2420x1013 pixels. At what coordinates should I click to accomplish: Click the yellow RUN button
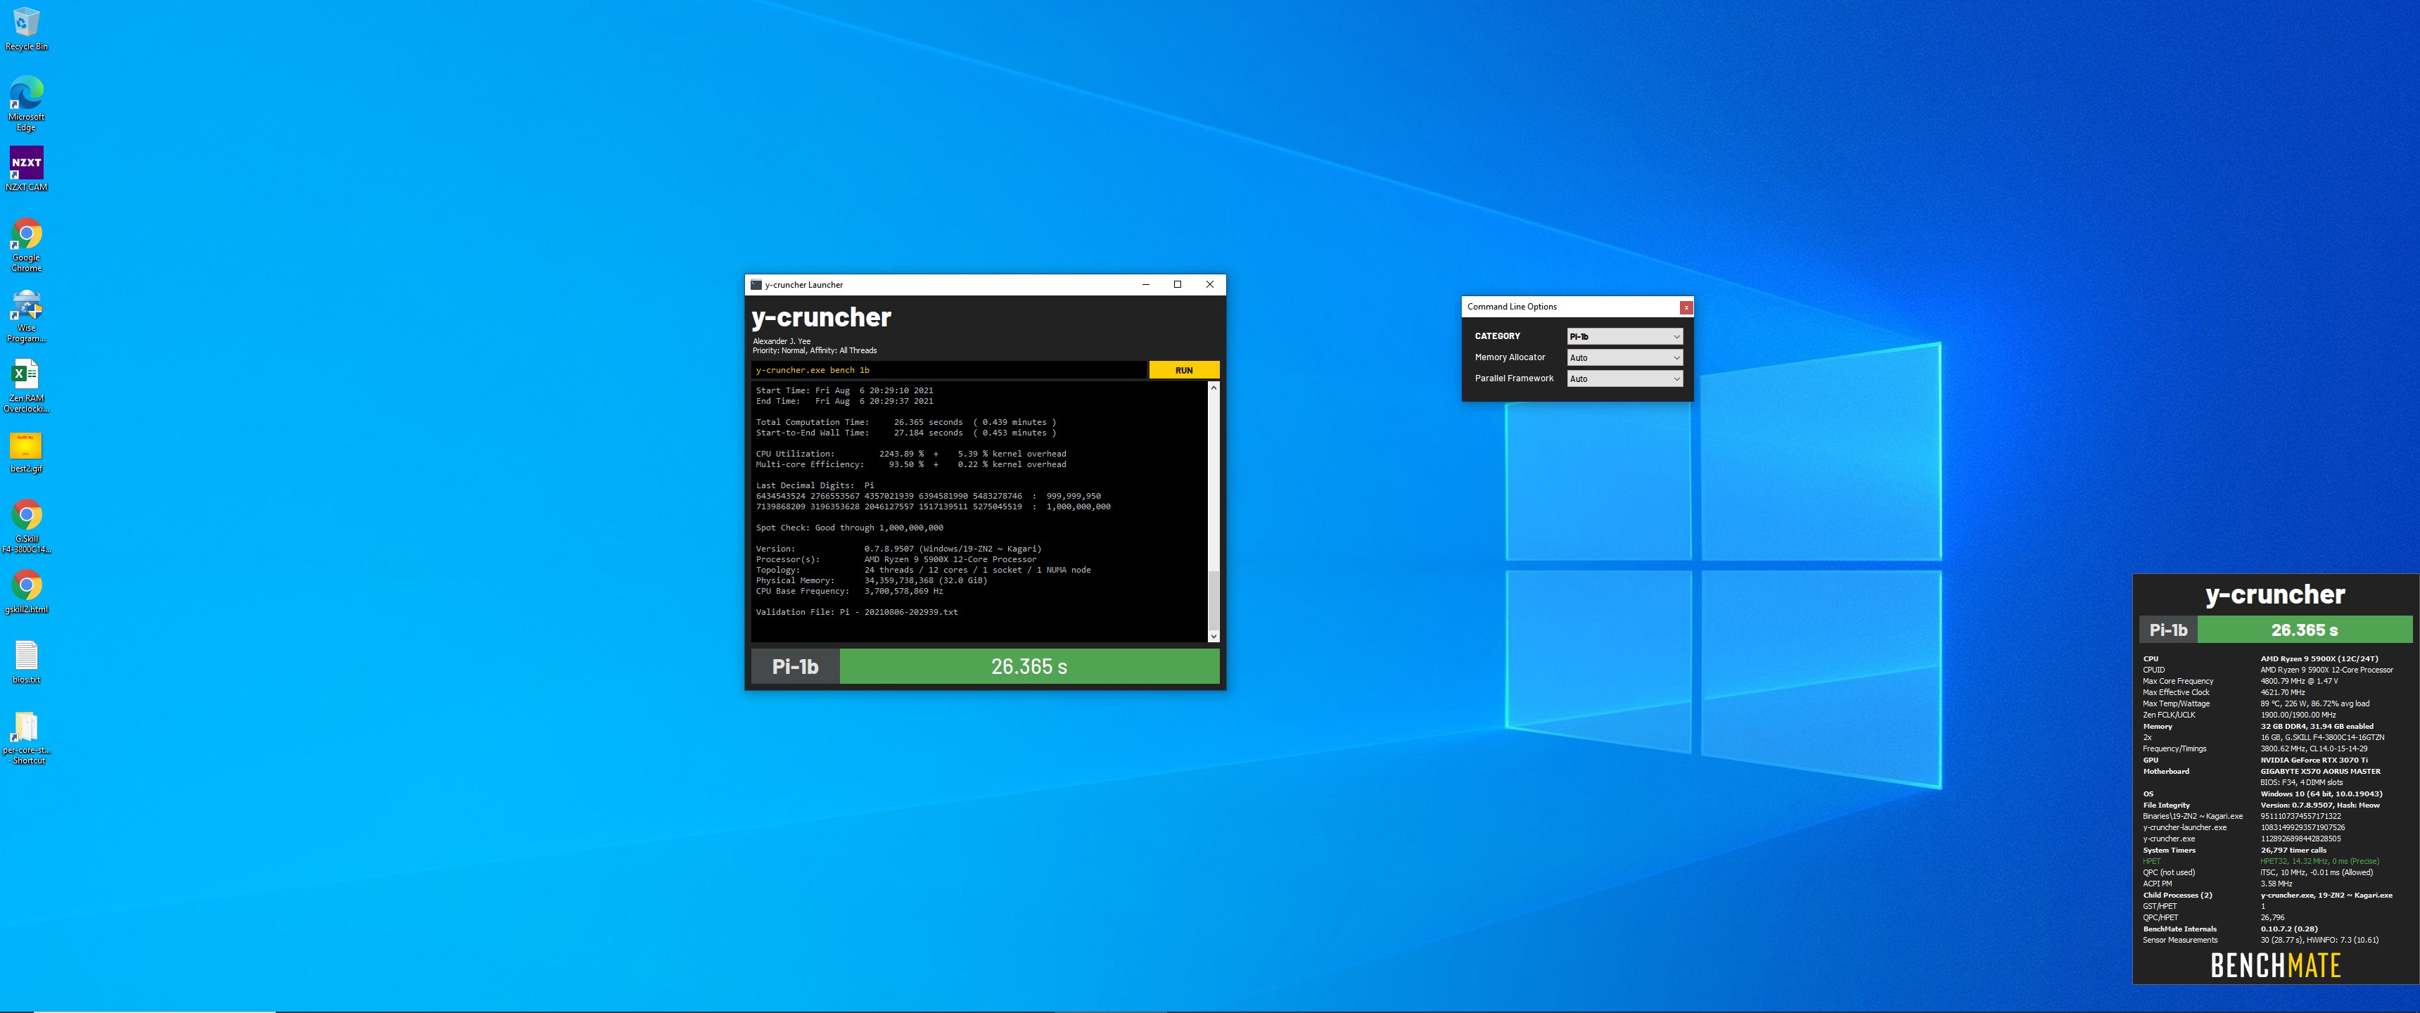[x=1184, y=370]
